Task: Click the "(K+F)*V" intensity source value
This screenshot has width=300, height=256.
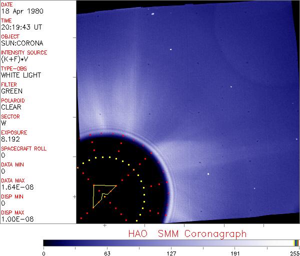Action: point(14,59)
